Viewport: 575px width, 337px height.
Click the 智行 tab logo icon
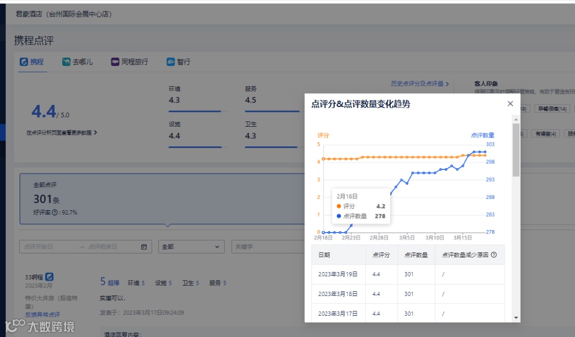[x=170, y=62]
